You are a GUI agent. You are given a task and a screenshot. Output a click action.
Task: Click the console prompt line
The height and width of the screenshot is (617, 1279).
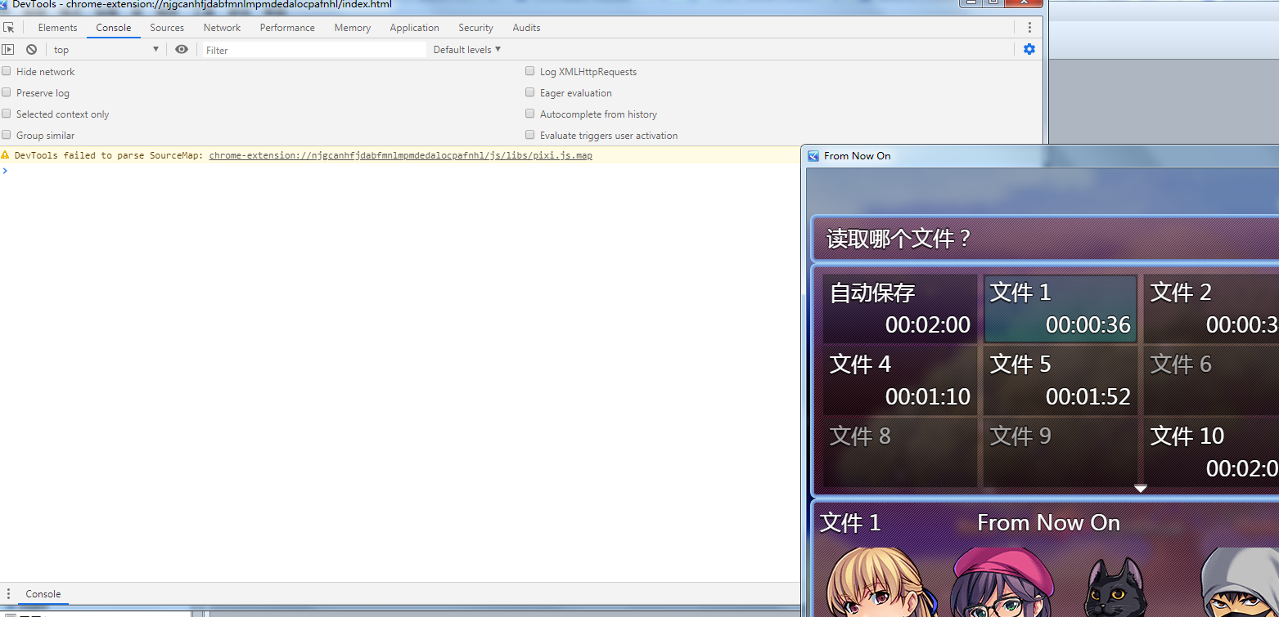(401, 171)
